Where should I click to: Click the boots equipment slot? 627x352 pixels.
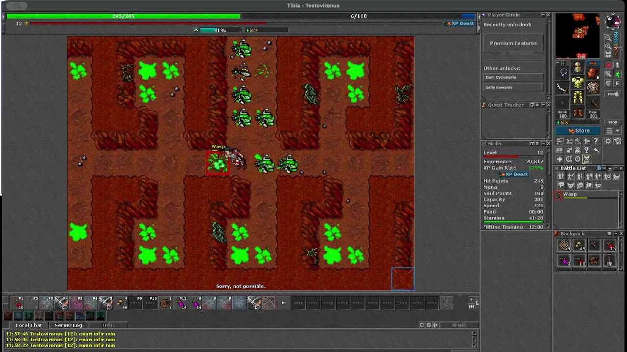click(x=578, y=112)
